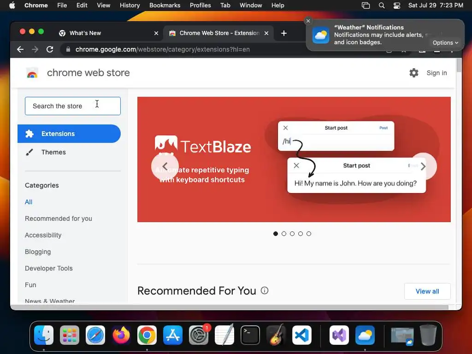The image size is (472, 354).
Task: Dismiss the Weather notification with its X
Action: [308, 21]
